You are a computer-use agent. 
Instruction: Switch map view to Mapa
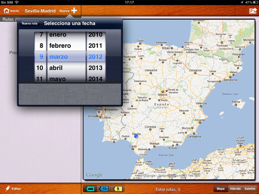(x=221, y=189)
